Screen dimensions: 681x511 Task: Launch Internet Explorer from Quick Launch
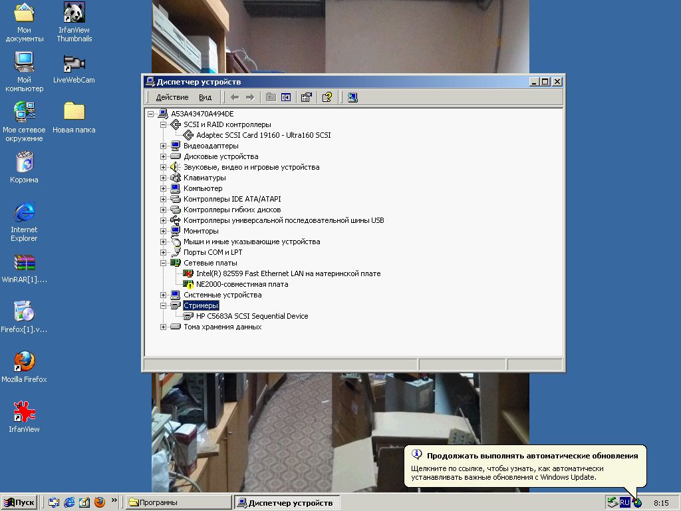(69, 502)
